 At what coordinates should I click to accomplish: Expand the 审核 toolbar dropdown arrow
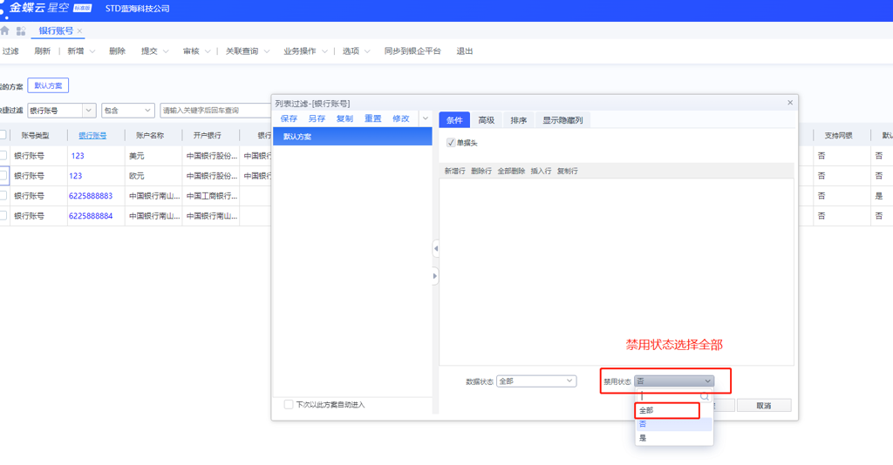208,51
